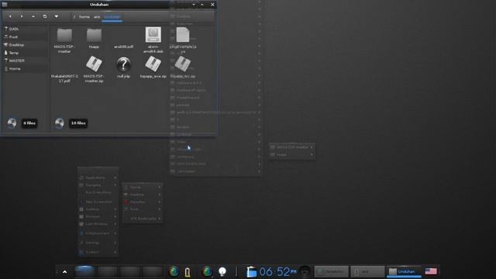Image resolution: width=496 pixels, height=279 pixels.
Task: Open MASTER in the sidebar
Action: (x=25, y=60)
